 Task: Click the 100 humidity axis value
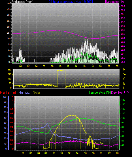5,97
